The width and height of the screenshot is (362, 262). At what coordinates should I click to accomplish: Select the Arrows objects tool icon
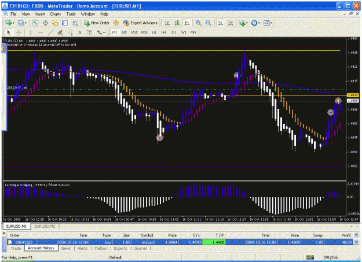click(x=99, y=32)
